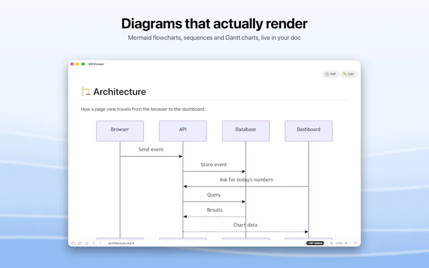Click the blue Y icon in status bar
This screenshot has height=268, width=429.
(x=356, y=243)
